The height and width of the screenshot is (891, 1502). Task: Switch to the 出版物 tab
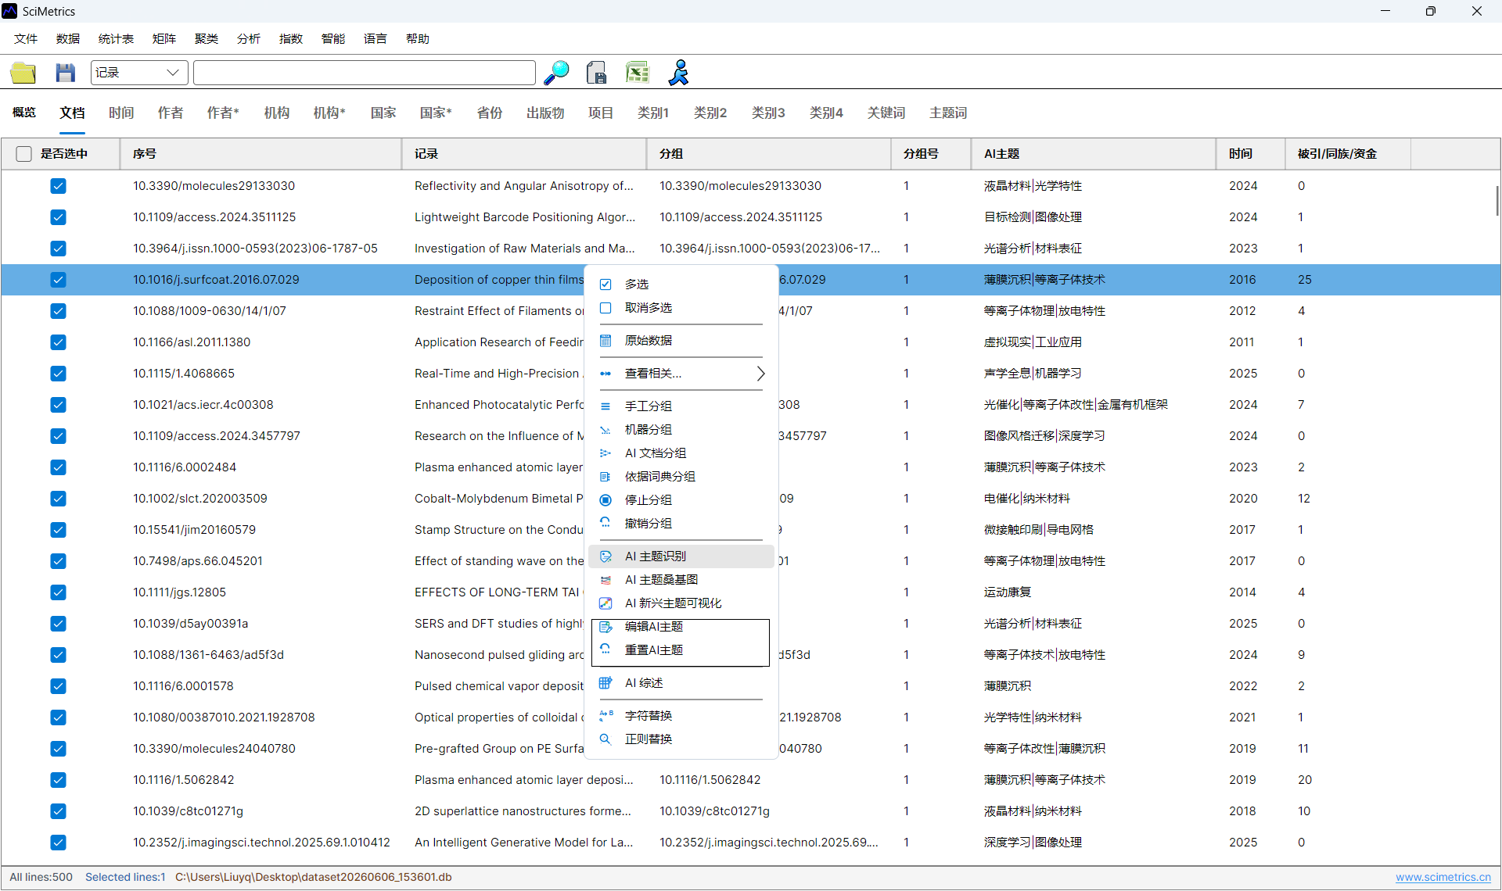(545, 113)
